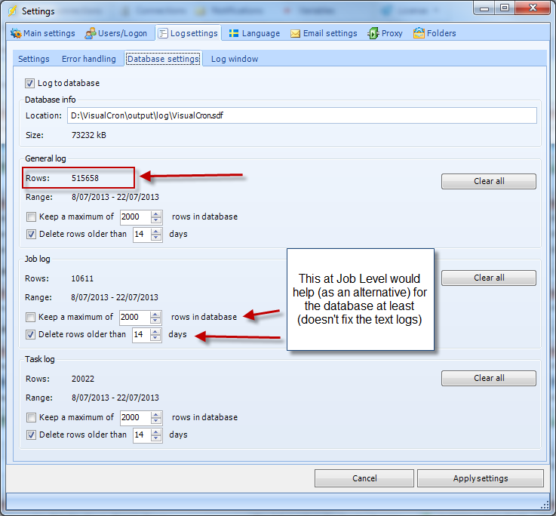Click the Settings window title icon
The image size is (556, 516).
pyautogui.click(x=12, y=11)
